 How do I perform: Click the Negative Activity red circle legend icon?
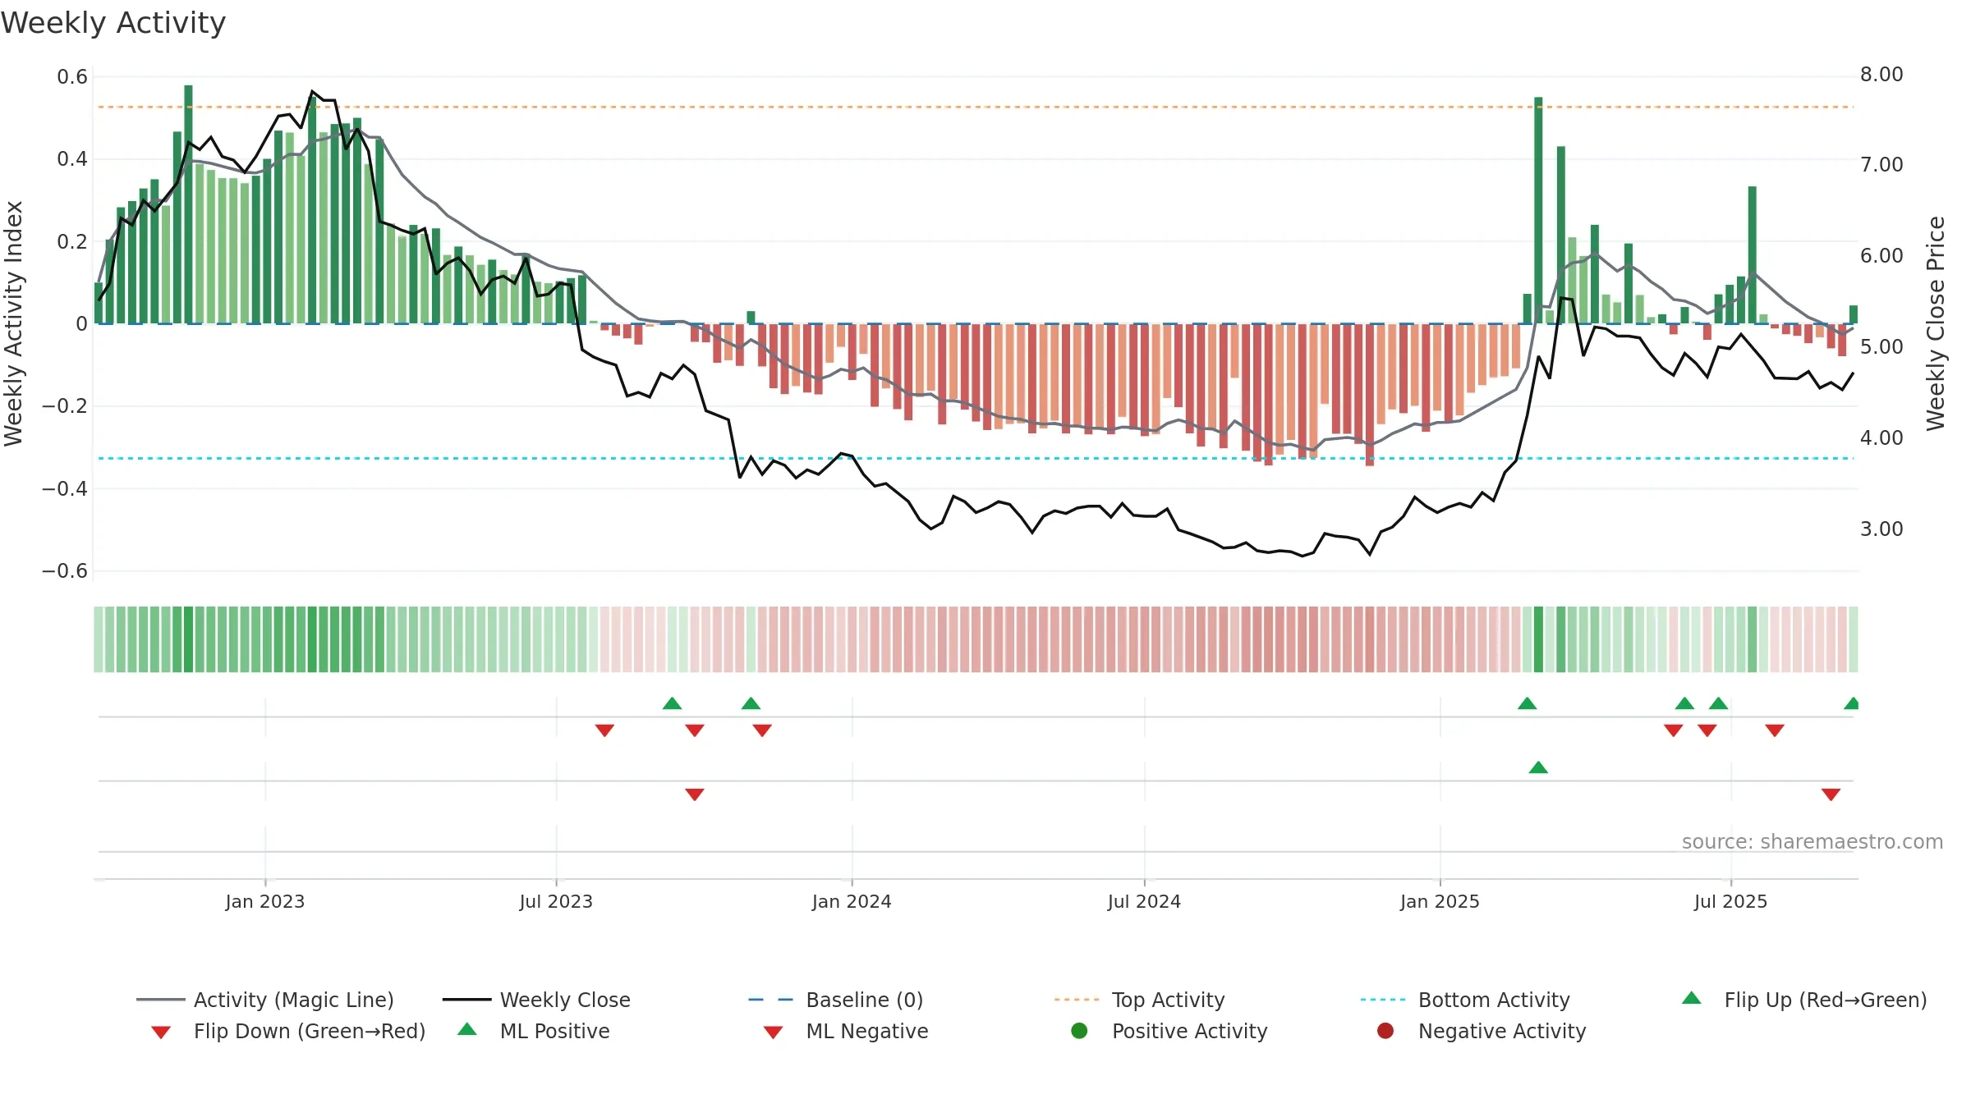[x=1385, y=1031]
